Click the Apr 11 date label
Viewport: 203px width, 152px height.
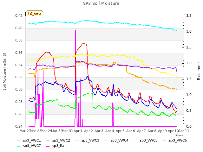pyautogui.click(x=184, y=131)
